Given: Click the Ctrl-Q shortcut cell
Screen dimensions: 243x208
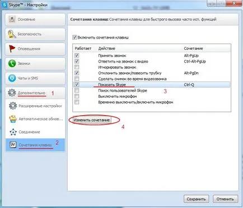Looking at the screenshot, I should (x=189, y=84).
